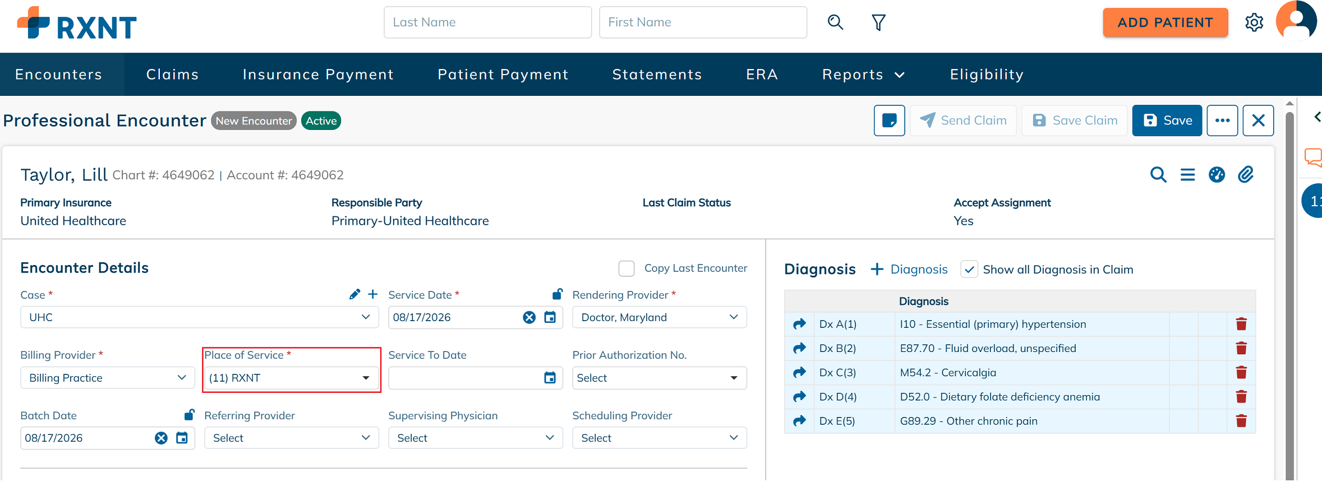This screenshot has height=482, width=1322.
Task: Open the patient list lines icon
Action: (x=1187, y=175)
